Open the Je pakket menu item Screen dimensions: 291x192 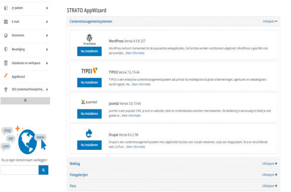pyautogui.click(x=25, y=8)
